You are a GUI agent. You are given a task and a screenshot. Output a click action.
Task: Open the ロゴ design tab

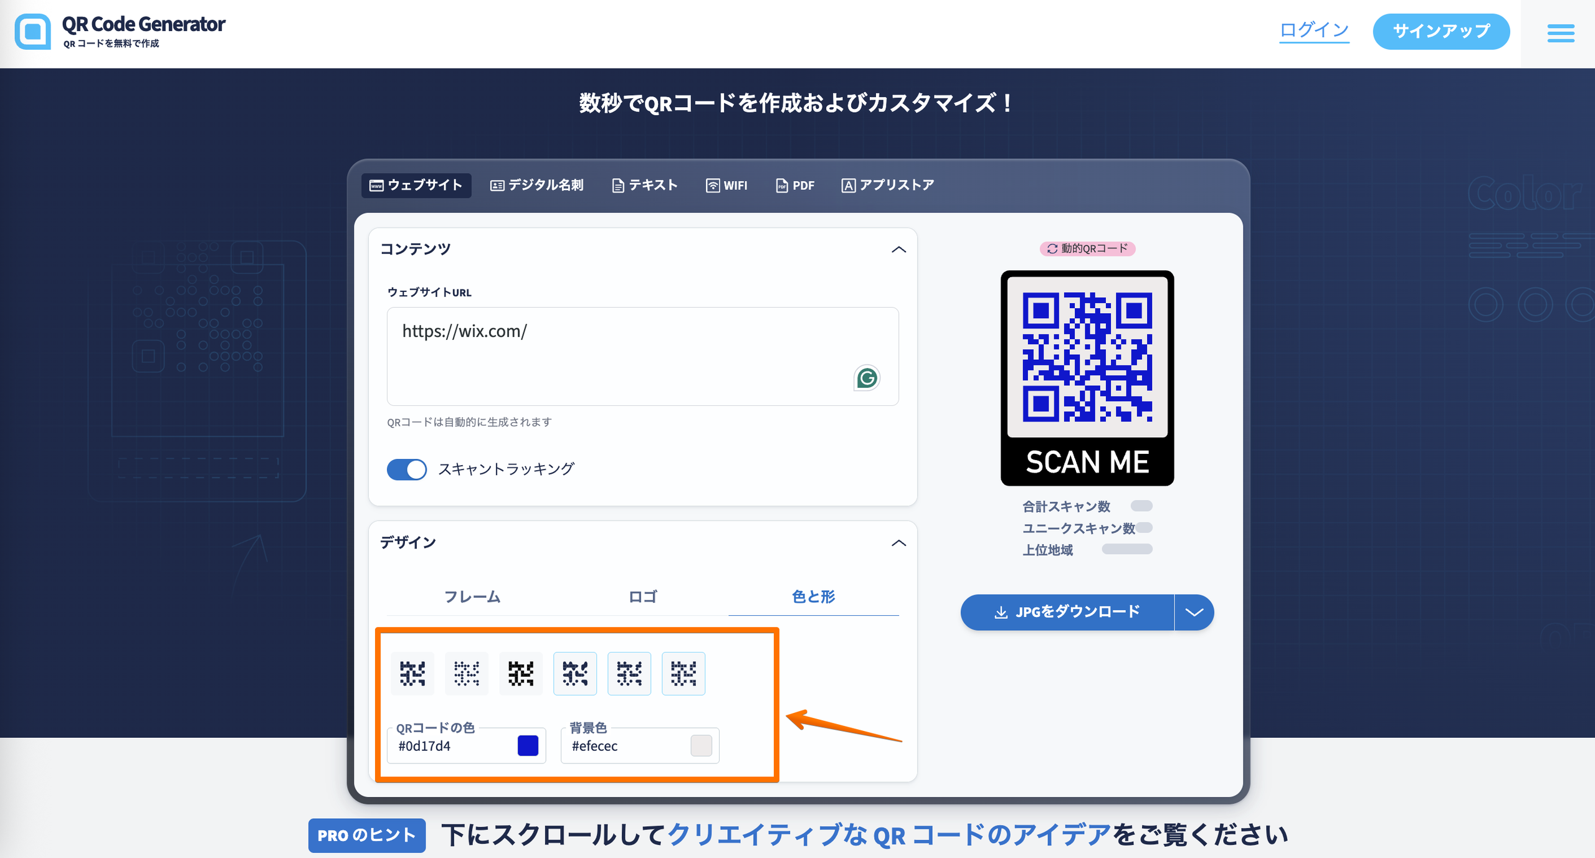coord(643,596)
